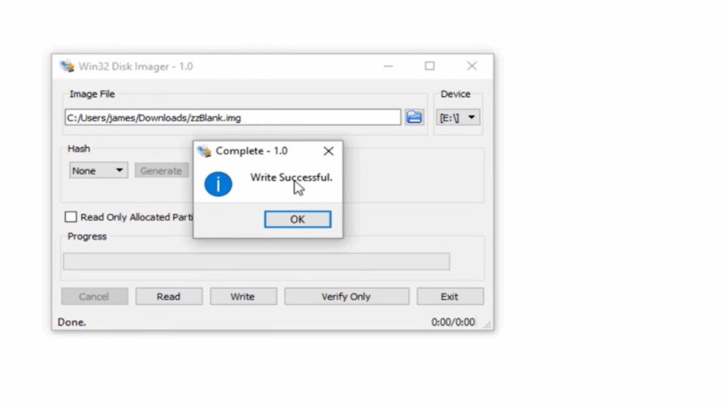
Task: Click the 'Done.' status bar text
Action: pos(72,322)
